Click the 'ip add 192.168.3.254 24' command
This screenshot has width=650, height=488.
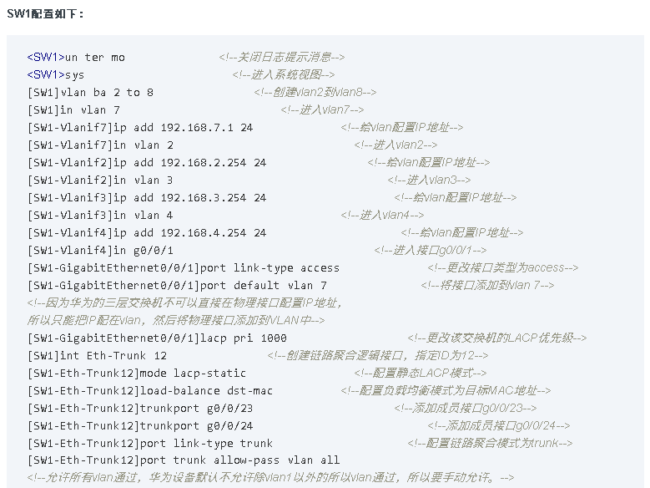[x=189, y=198]
